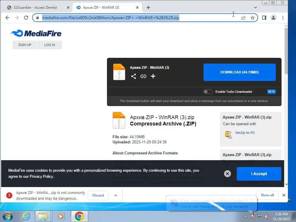296x222 pixels.
Task: Open a new browser tab
Action: click(148, 8)
